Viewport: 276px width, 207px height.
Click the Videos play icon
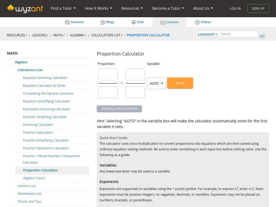coord(197,22)
